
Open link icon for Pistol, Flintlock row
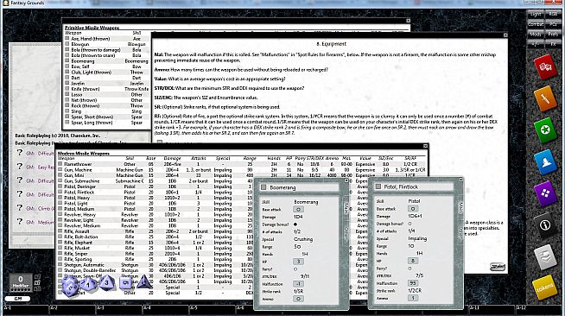pos(60,192)
